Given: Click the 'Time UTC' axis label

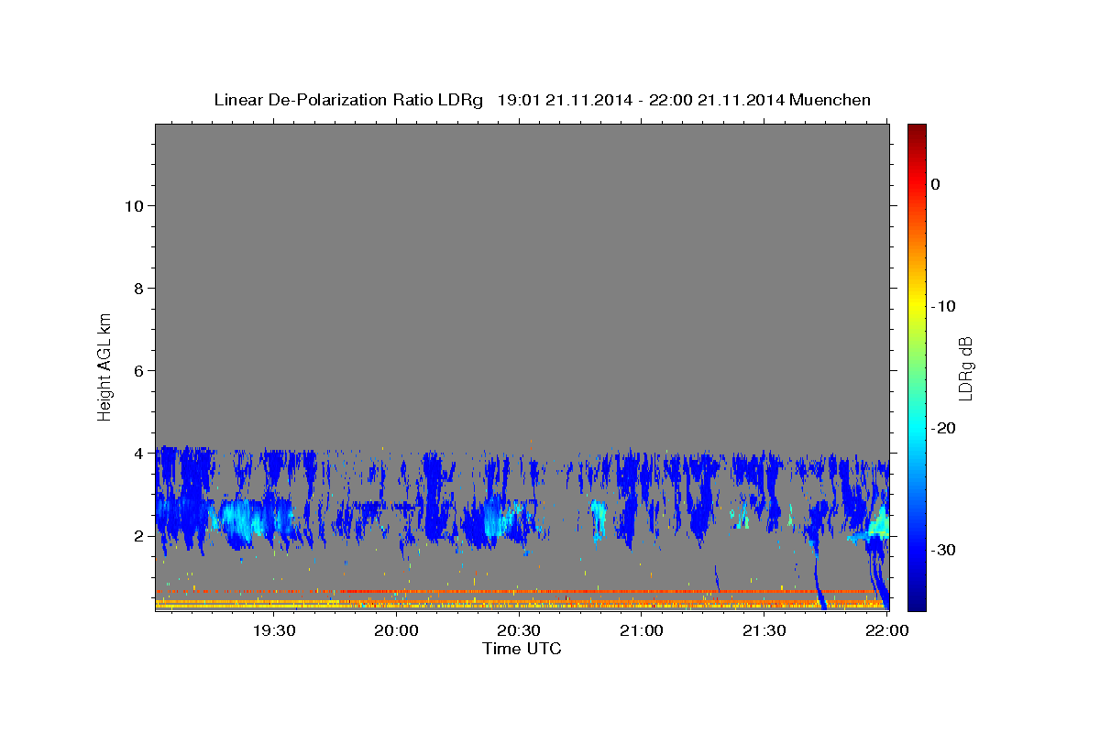Looking at the screenshot, I should click(x=522, y=649).
